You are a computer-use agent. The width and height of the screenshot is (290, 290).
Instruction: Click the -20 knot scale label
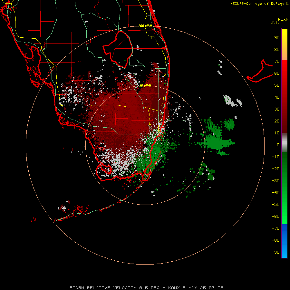(x=275, y=169)
